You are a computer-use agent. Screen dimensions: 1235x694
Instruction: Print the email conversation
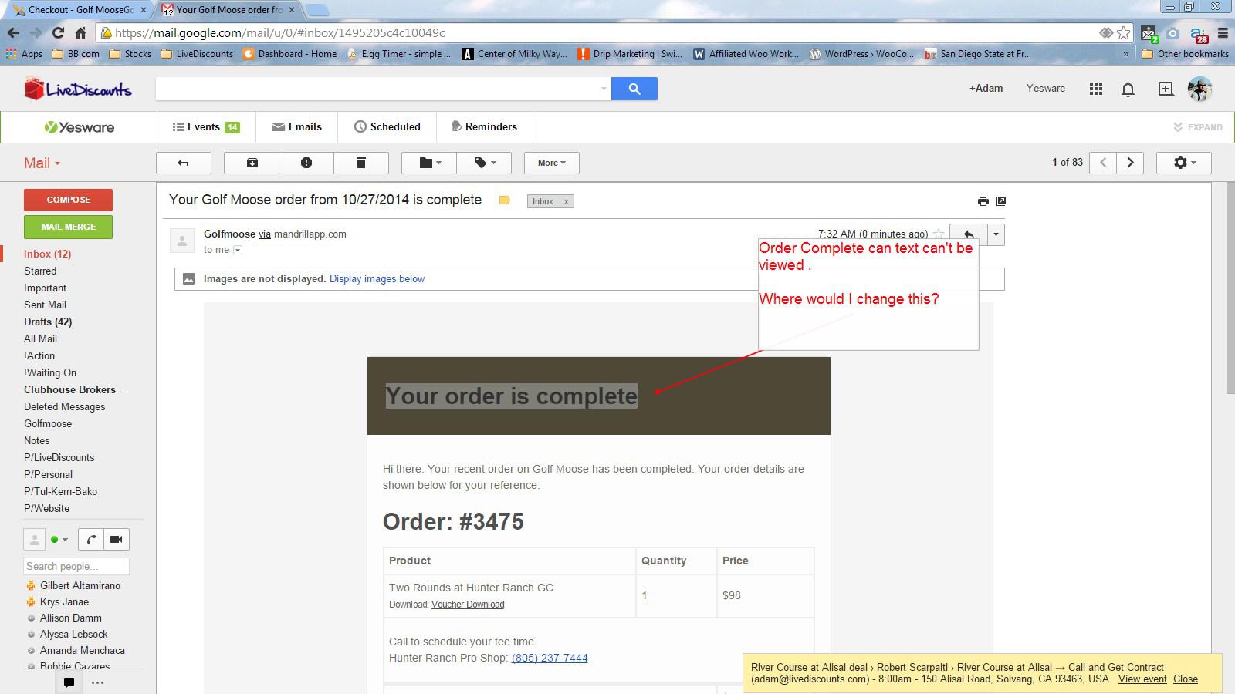click(983, 201)
